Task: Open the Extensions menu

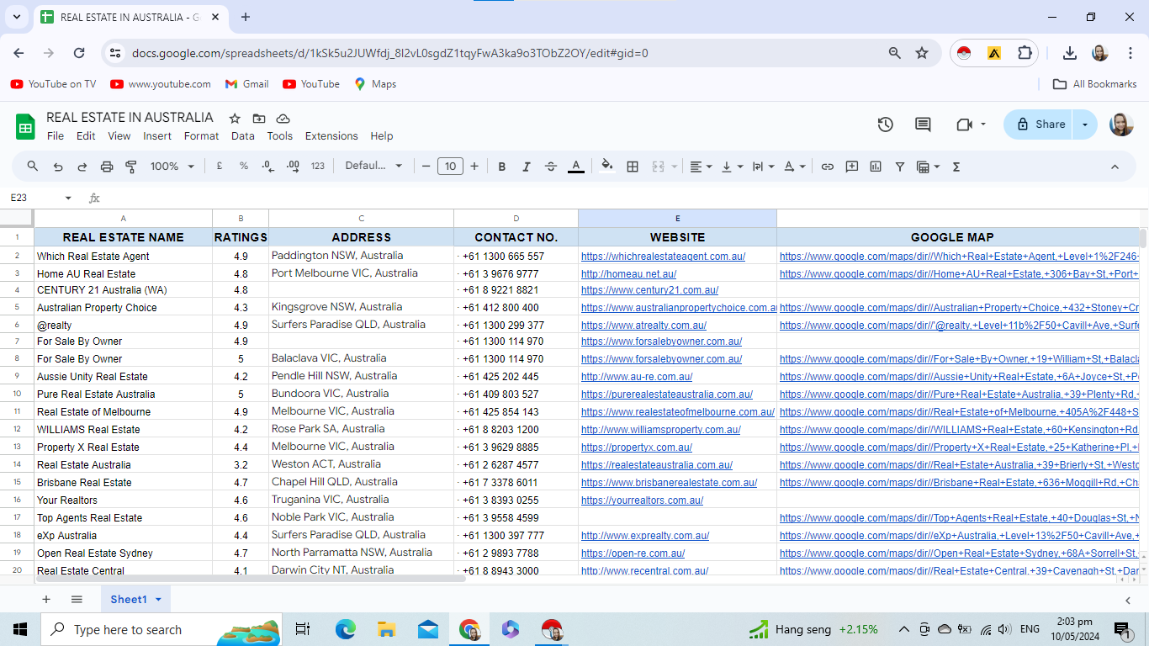Action: tap(331, 136)
